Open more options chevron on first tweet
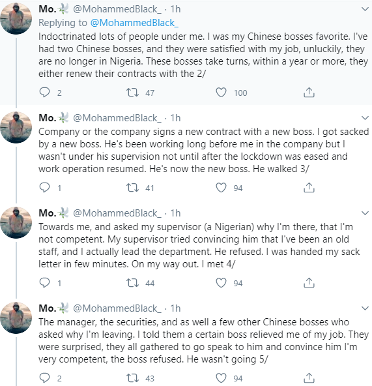372x386 pixels. pyautogui.click(x=365, y=9)
